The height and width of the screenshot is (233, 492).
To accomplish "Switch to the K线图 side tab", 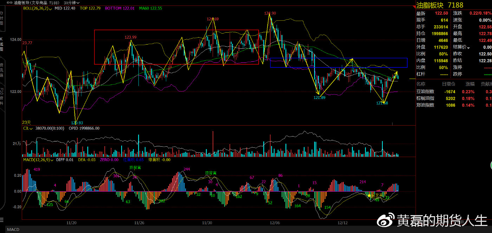I will pos(2,44).
